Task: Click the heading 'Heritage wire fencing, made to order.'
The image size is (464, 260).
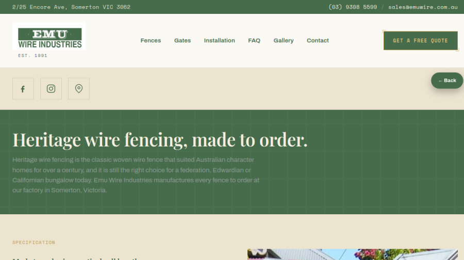Action: (160, 140)
